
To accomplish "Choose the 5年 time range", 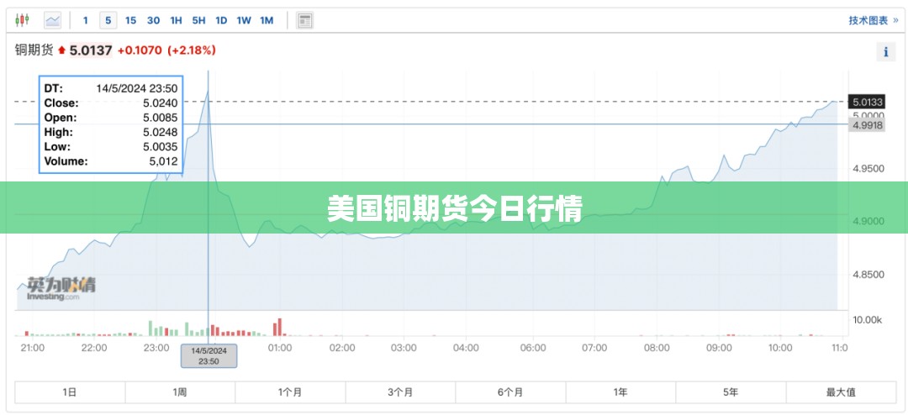I will (x=731, y=391).
